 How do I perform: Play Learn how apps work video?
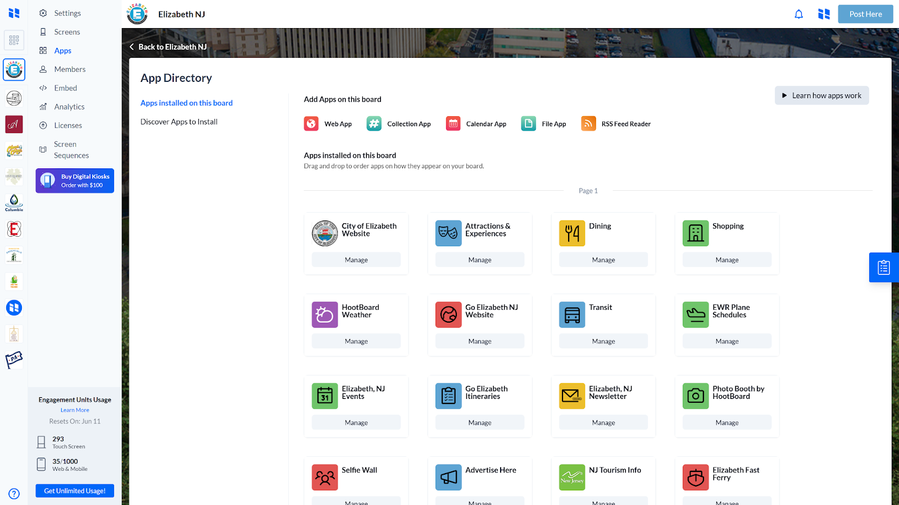821,95
